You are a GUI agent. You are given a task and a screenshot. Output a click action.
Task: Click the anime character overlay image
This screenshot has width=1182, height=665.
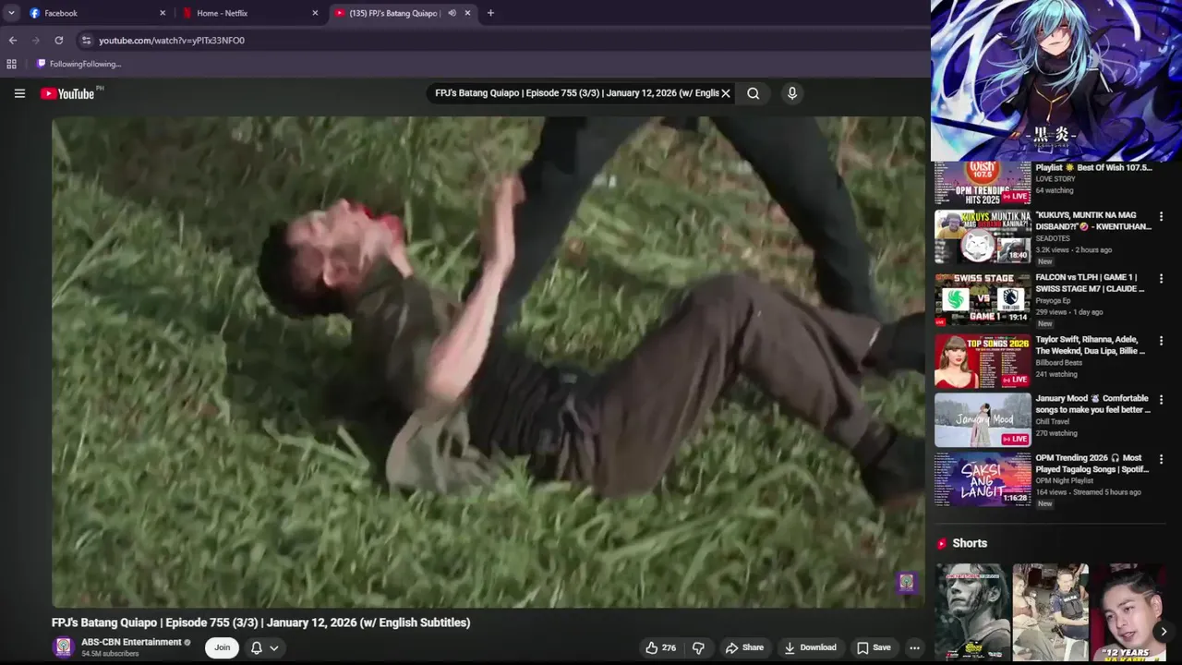click(x=1056, y=80)
